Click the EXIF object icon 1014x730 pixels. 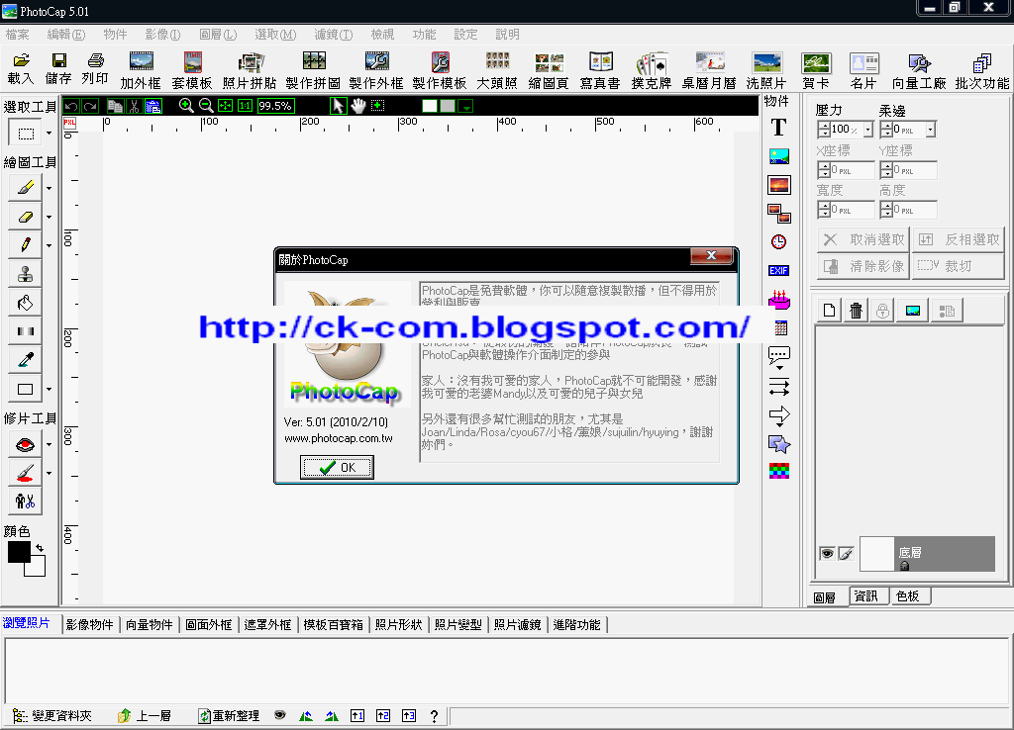(778, 271)
